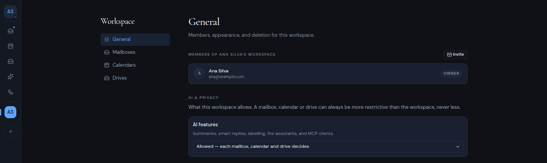The width and height of the screenshot is (547, 163).
Task: Click the AI features heading
Action: (205, 124)
